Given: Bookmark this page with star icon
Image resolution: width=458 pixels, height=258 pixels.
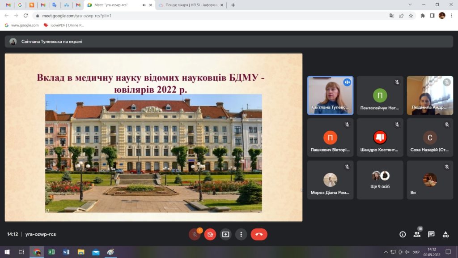Looking at the screenshot, I should pyautogui.click(x=411, y=16).
